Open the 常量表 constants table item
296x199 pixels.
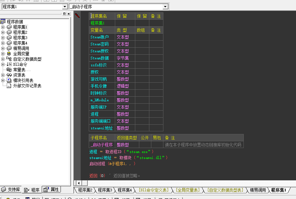click(21, 70)
